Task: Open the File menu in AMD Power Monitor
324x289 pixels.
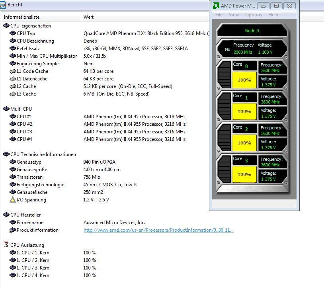Action: [x=219, y=15]
